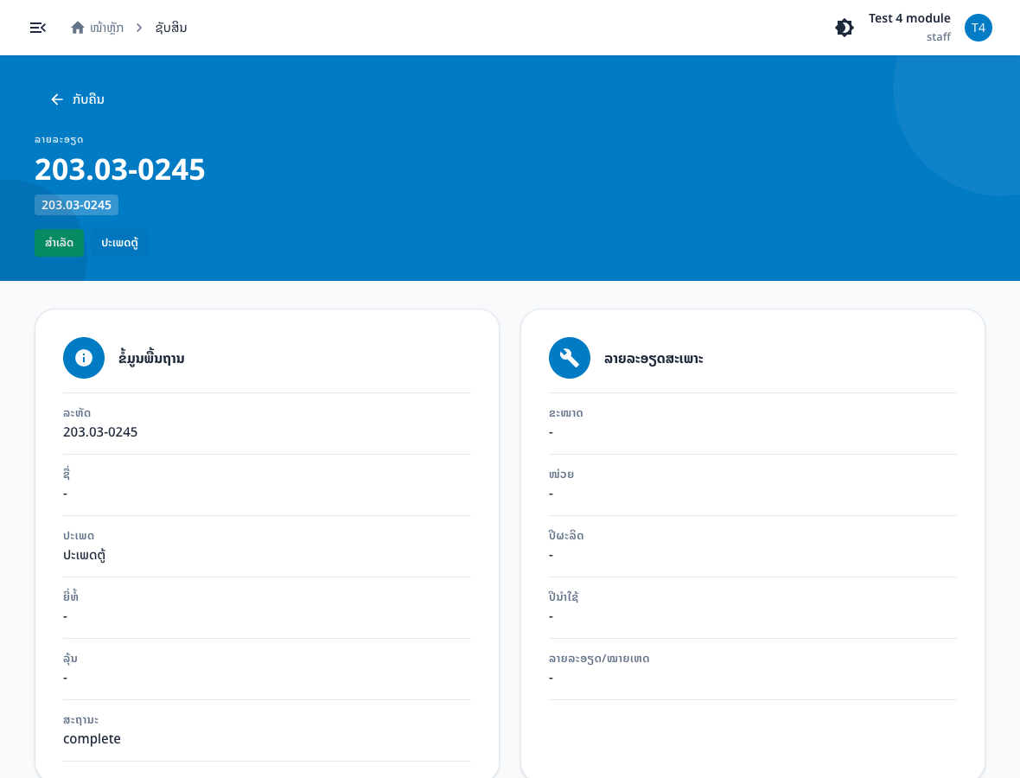This screenshot has width=1020, height=778.
Task: Open the home icon in breadcrumb
Action: tap(78, 28)
